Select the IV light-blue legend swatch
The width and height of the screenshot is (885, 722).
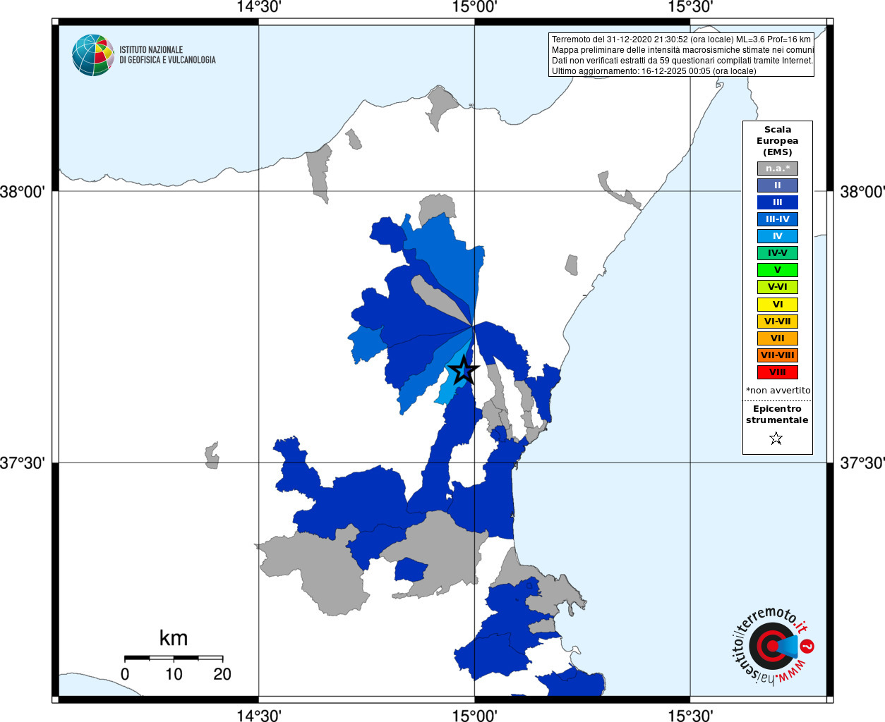(778, 236)
